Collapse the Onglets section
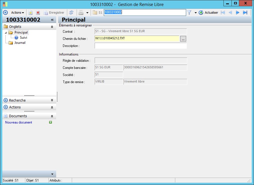This screenshot has width=254, height=185. pos(52,27)
